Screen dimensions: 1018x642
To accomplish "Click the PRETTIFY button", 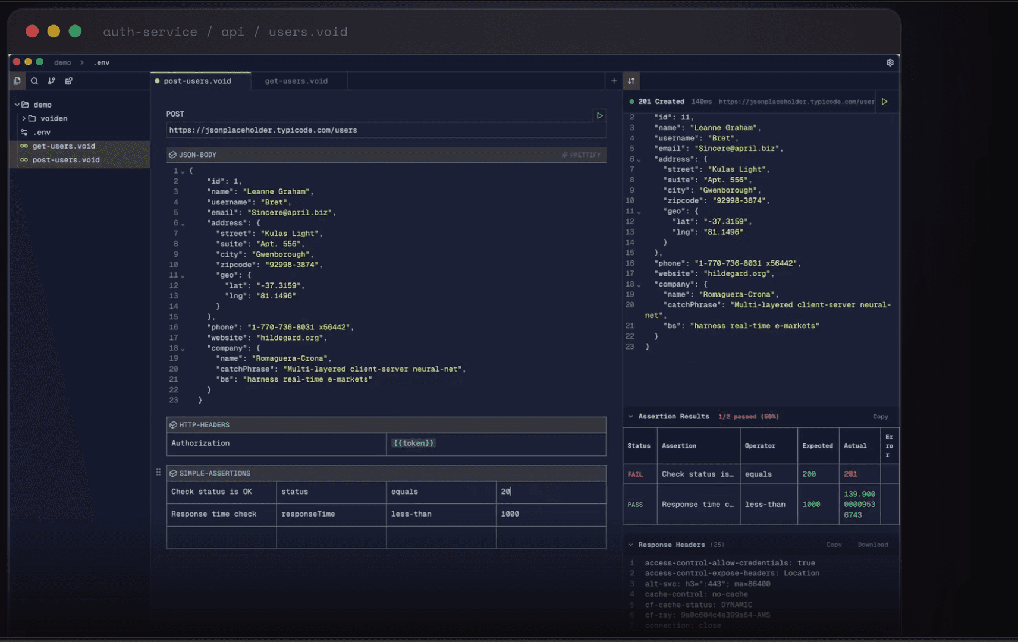I will click(581, 155).
